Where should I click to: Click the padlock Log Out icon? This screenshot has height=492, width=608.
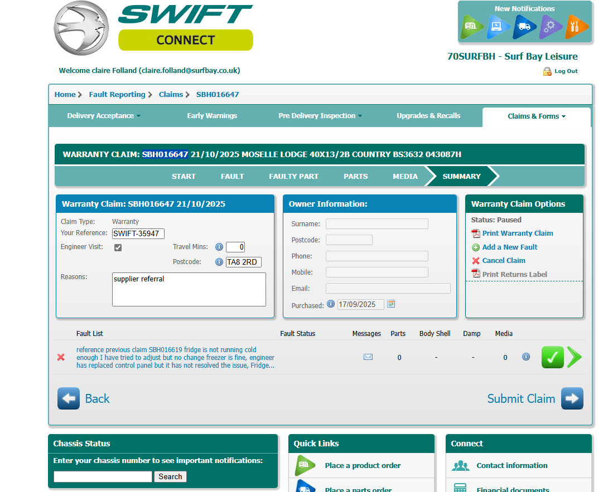pyautogui.click(x=547, y=71)
